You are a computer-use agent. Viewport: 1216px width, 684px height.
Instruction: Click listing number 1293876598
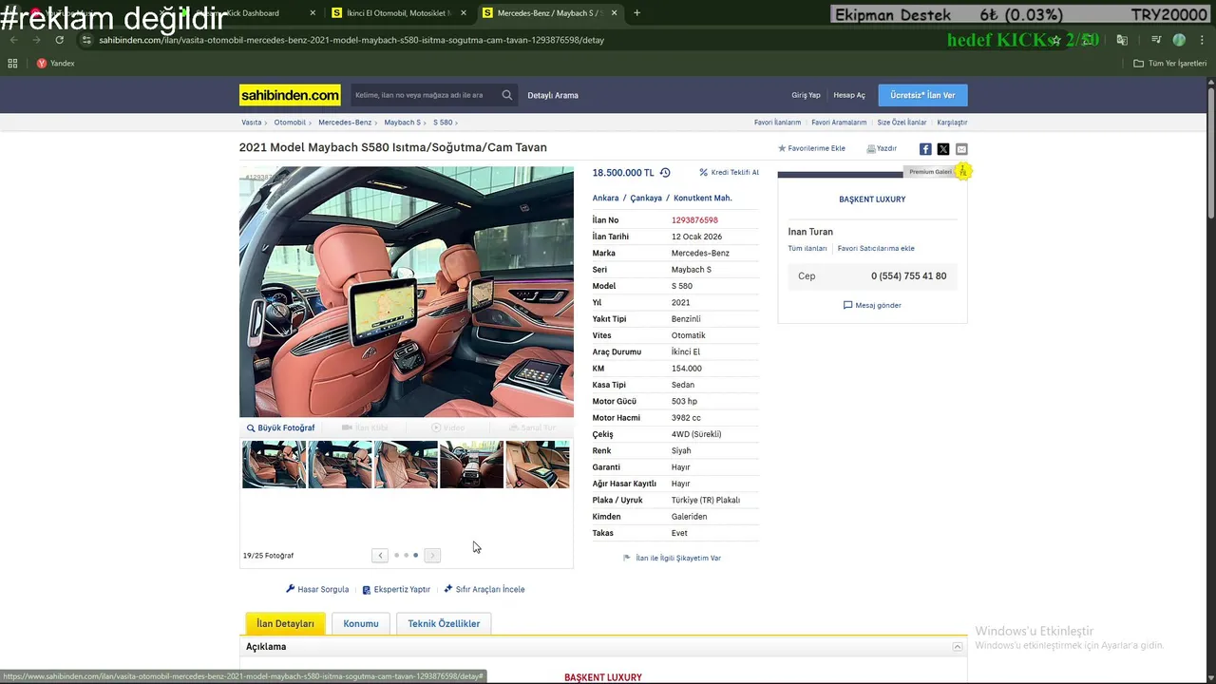[694, 220]
